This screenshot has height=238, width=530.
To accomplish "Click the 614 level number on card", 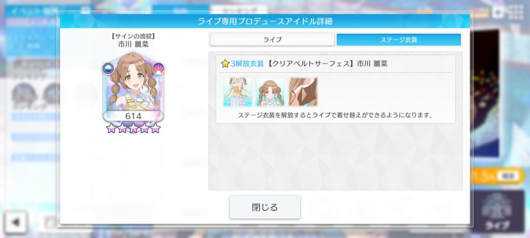I will [x=133, y=116].
